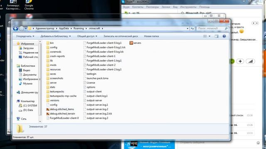The height and width of the screenshot is (149, 266).
Task: Click the Администратор breadcrumb in address bar
Action: point(45,29)
